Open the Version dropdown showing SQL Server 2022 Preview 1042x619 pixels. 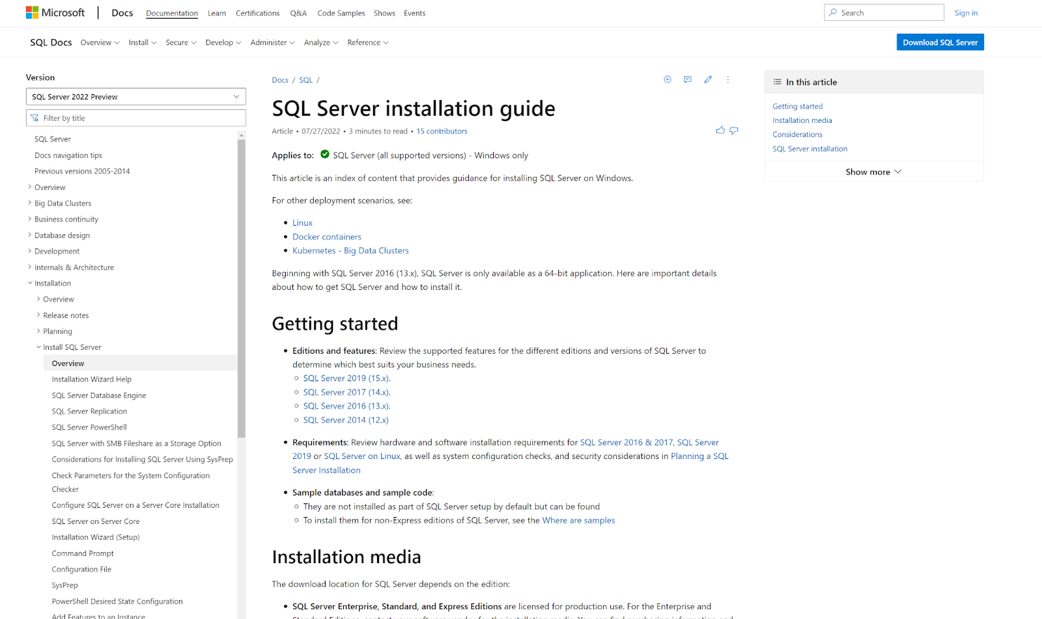click(135, 96)
